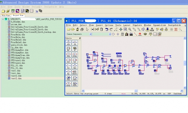Image resolution: width=188 pixels, height=113 pixels.
Task: Switch to the File View tab
Action: (x=6, y=15)
